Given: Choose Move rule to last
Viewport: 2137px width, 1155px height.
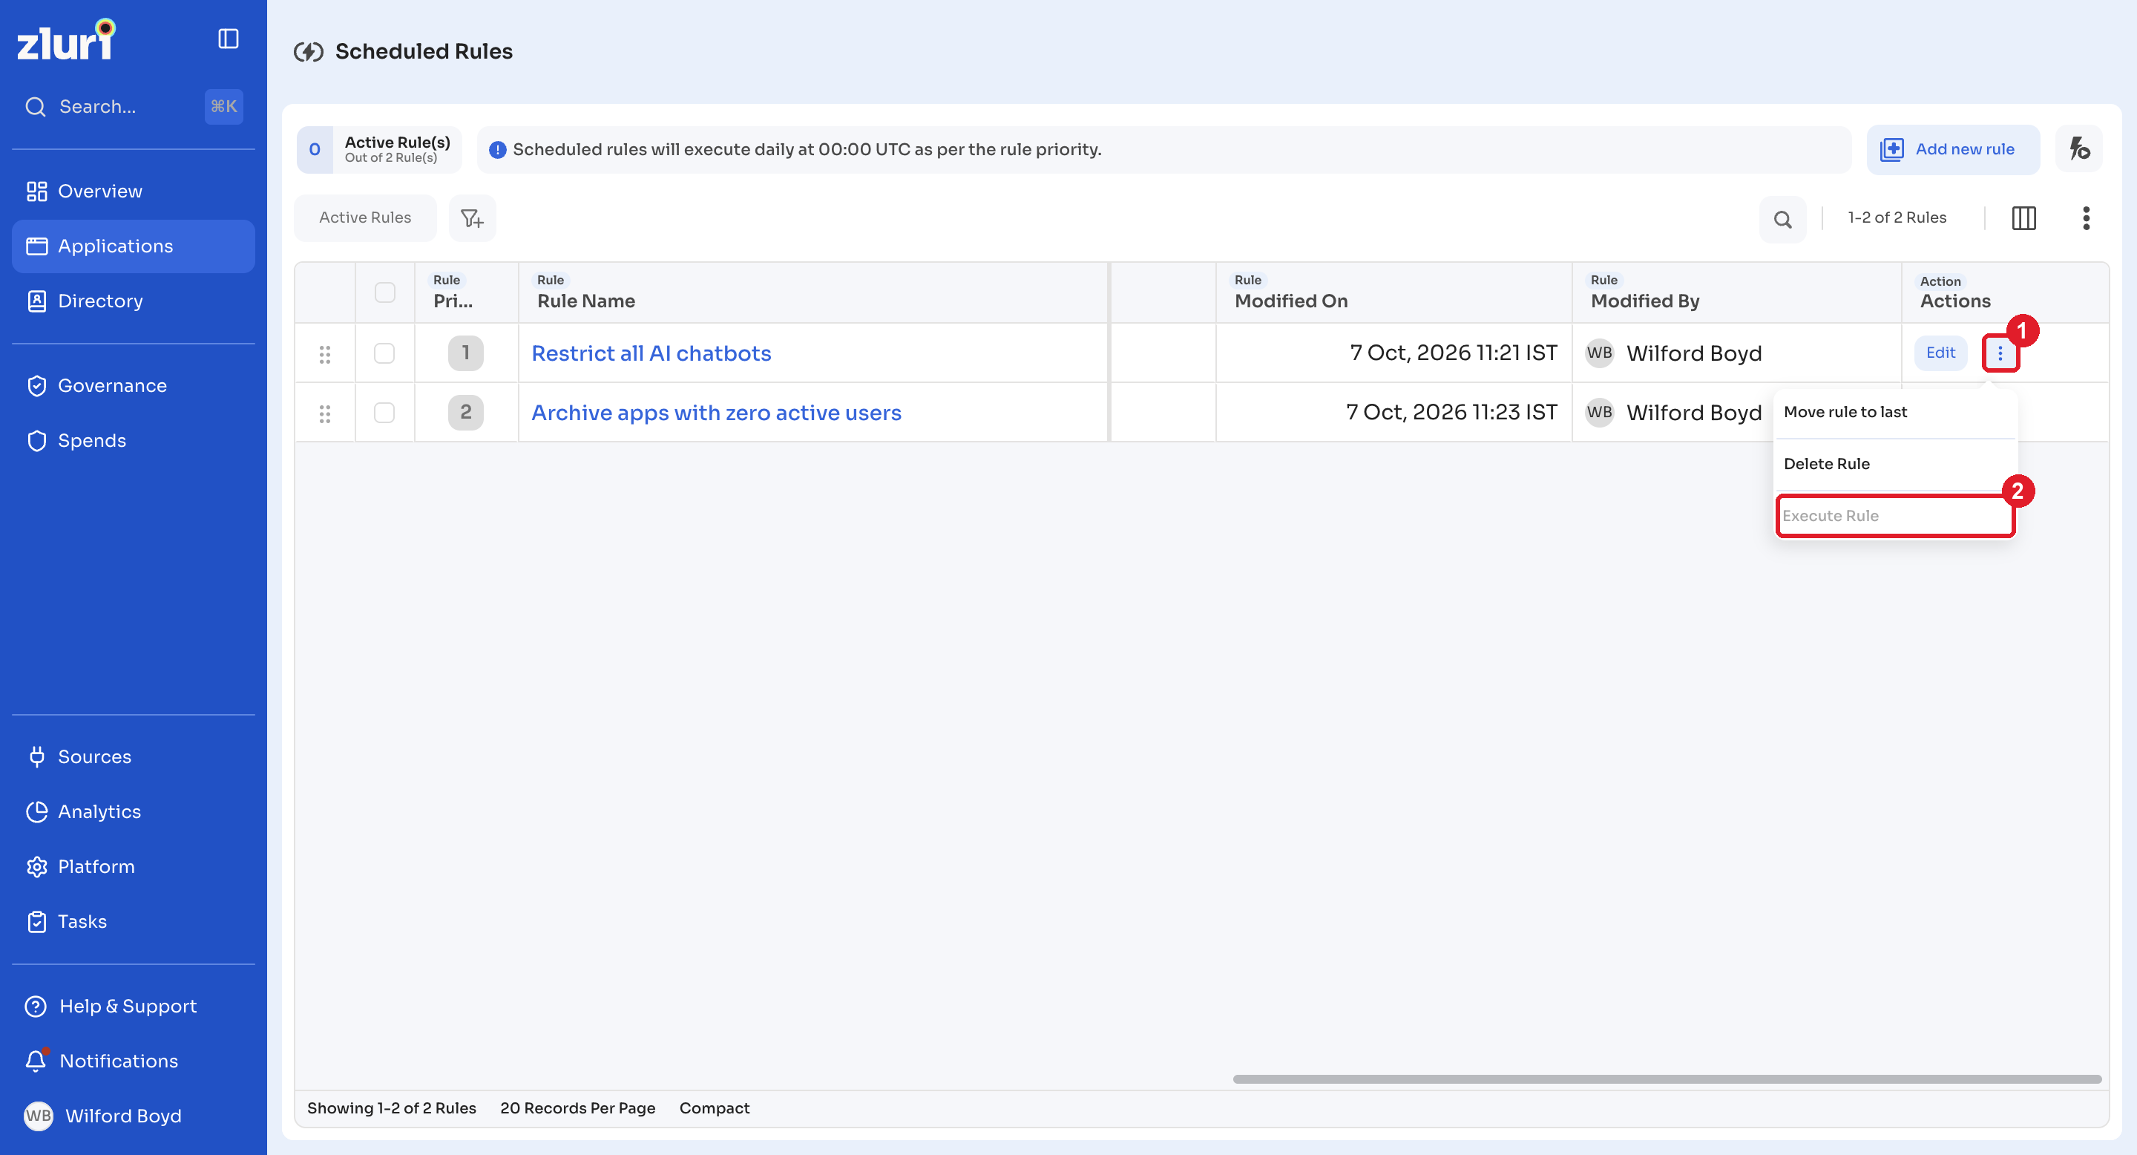Looking at the screenshot, I should [1895, 413].
